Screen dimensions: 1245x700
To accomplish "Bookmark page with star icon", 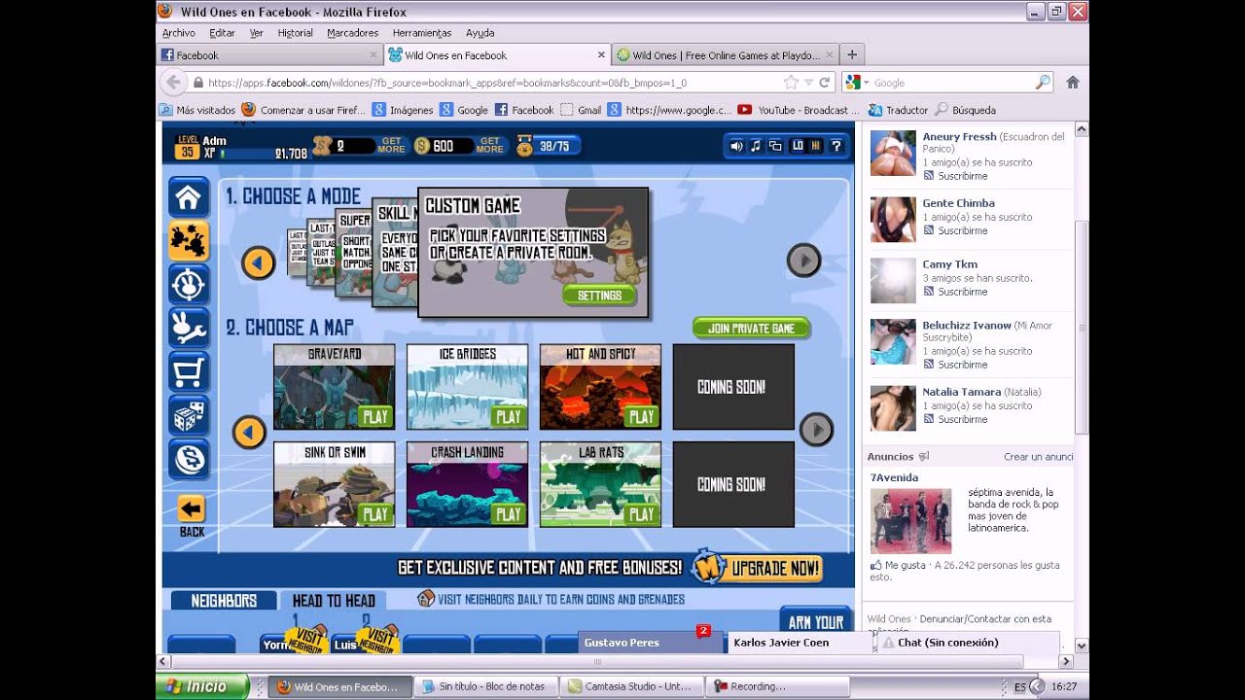I will tap(791, 83).
